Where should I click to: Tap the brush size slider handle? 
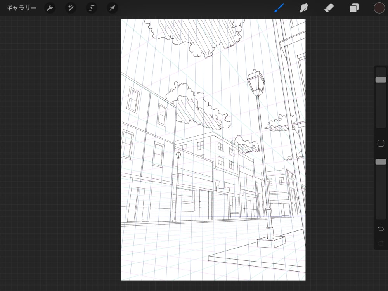(381, 79)
